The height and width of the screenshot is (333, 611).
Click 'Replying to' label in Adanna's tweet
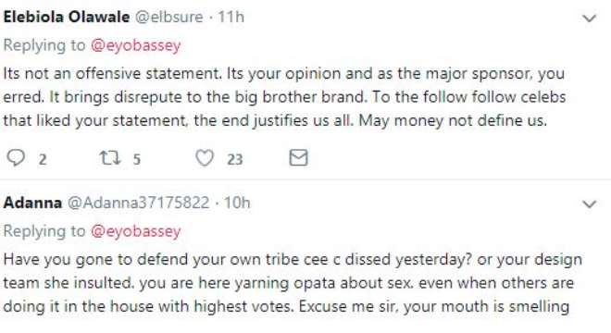click(44, 231)
